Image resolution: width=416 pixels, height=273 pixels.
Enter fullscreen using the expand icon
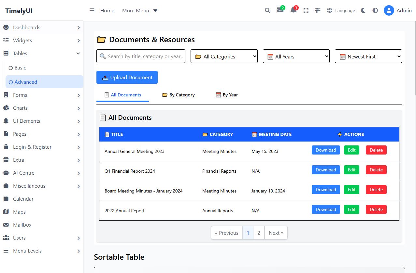coord(306,10)
